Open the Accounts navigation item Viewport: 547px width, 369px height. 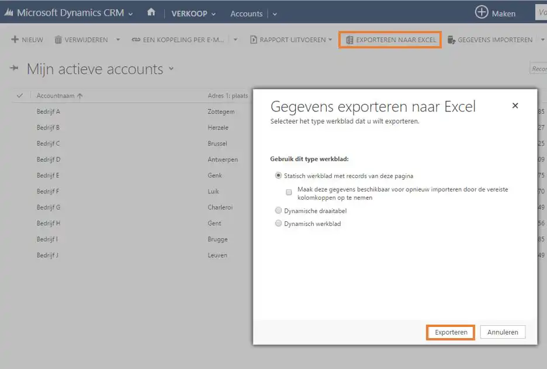point(246,13)
